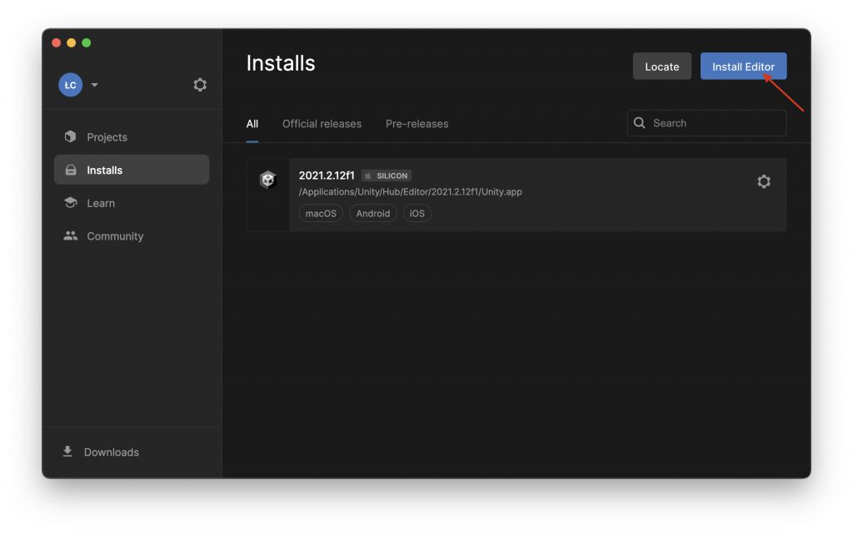Click the iOS module tag

417,214
